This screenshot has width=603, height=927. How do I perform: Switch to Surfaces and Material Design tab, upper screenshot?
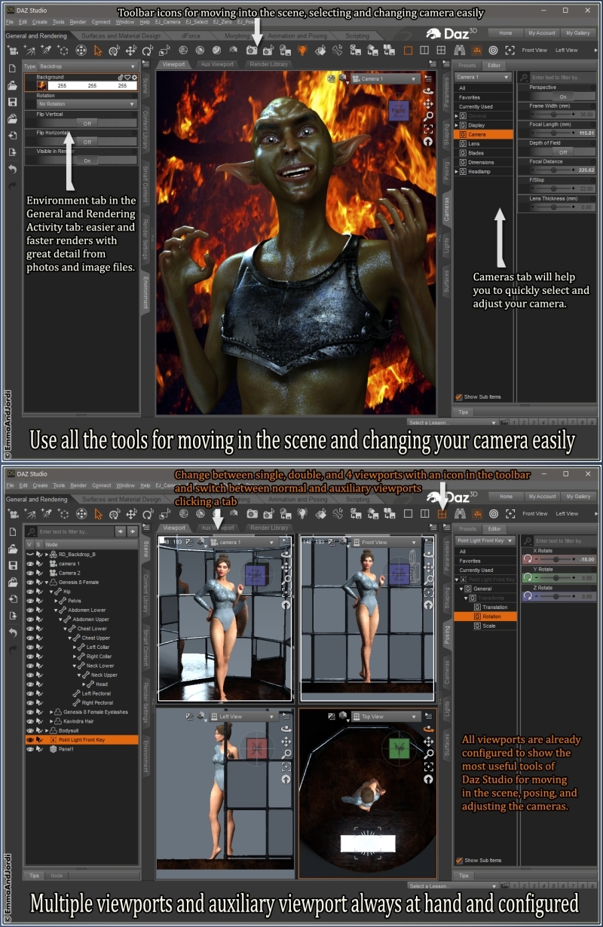click(x=121, y=35)
